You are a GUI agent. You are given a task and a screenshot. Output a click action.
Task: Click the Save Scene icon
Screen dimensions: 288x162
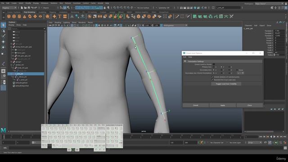pyautogui.click(x=29, y=8)
